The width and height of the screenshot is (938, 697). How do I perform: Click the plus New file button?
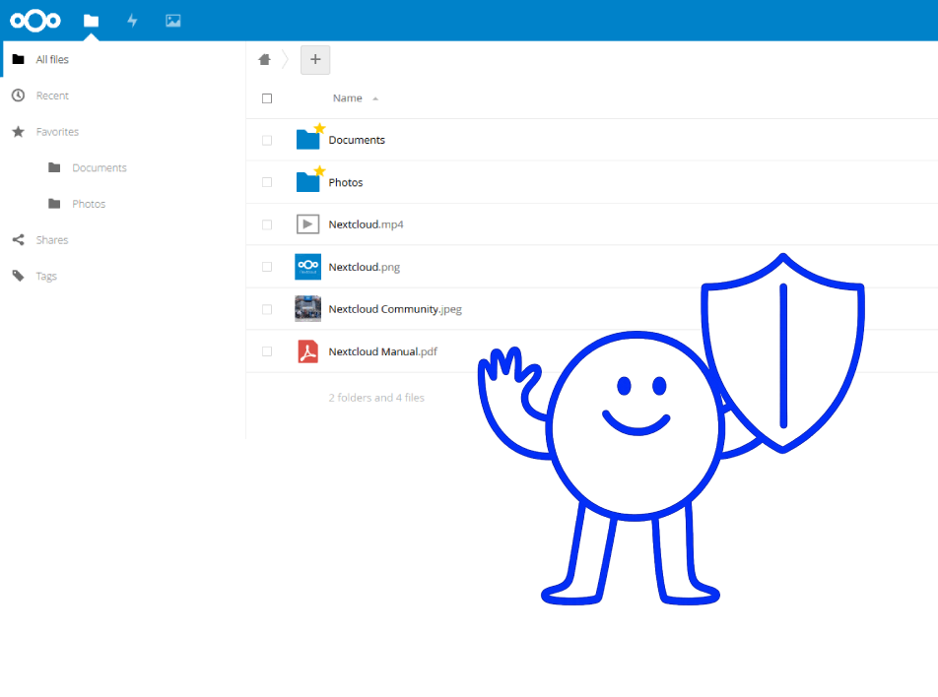[315, 60]
